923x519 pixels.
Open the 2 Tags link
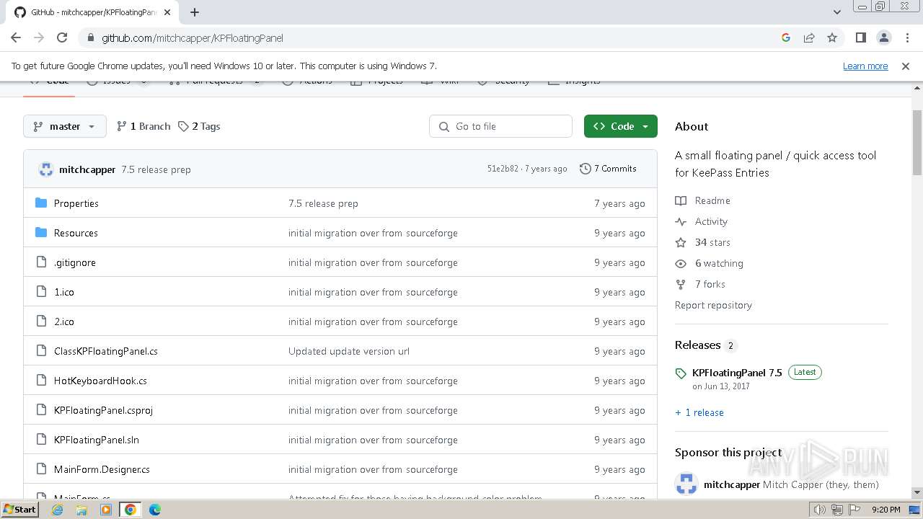click(200, 126)
